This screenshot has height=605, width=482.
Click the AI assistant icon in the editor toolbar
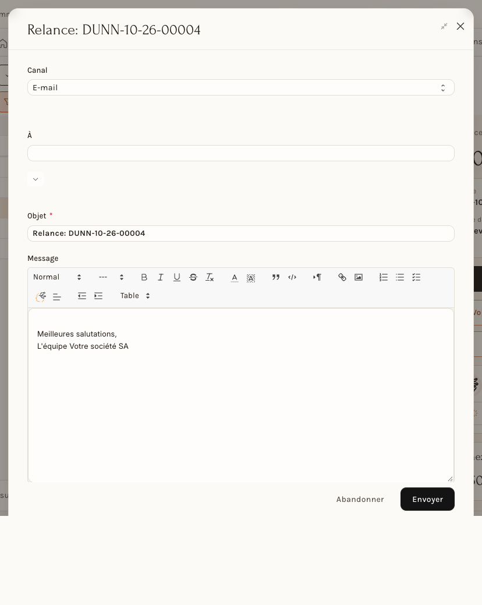click(41, 296)
